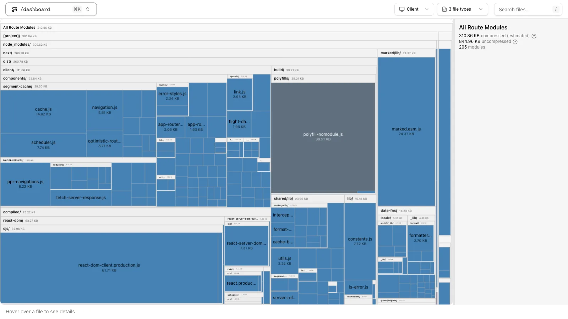Select the react-server-dom... 7.31 KB block
The width and height of the screenshot is (568, 319).
pos(246,246)
